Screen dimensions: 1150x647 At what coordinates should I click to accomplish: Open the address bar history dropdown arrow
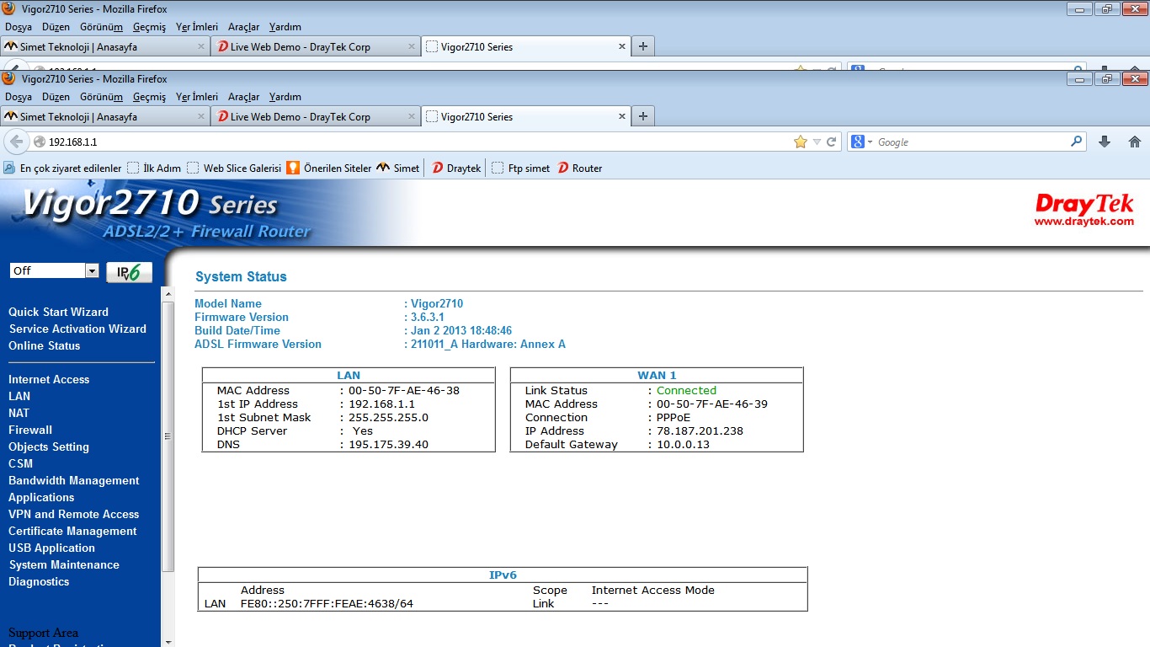pos(816,142)
